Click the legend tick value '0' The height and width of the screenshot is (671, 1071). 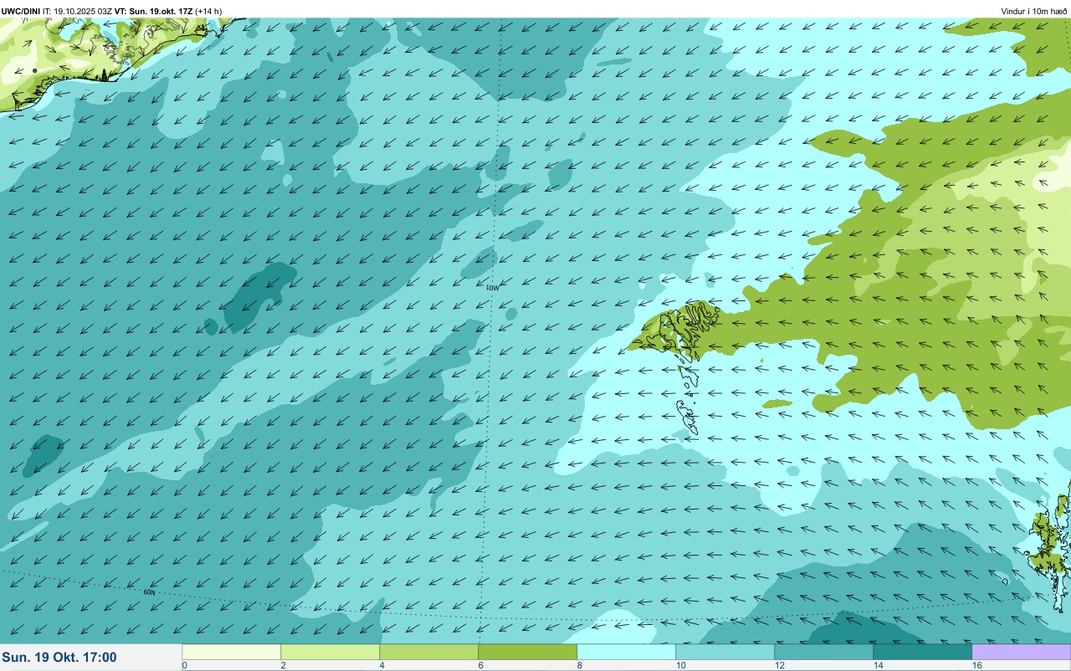coord(184,665)
